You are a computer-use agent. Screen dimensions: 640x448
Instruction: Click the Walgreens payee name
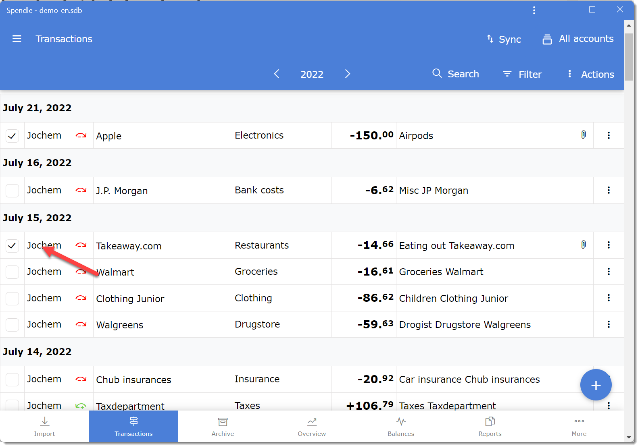click(x=120, y=325)
